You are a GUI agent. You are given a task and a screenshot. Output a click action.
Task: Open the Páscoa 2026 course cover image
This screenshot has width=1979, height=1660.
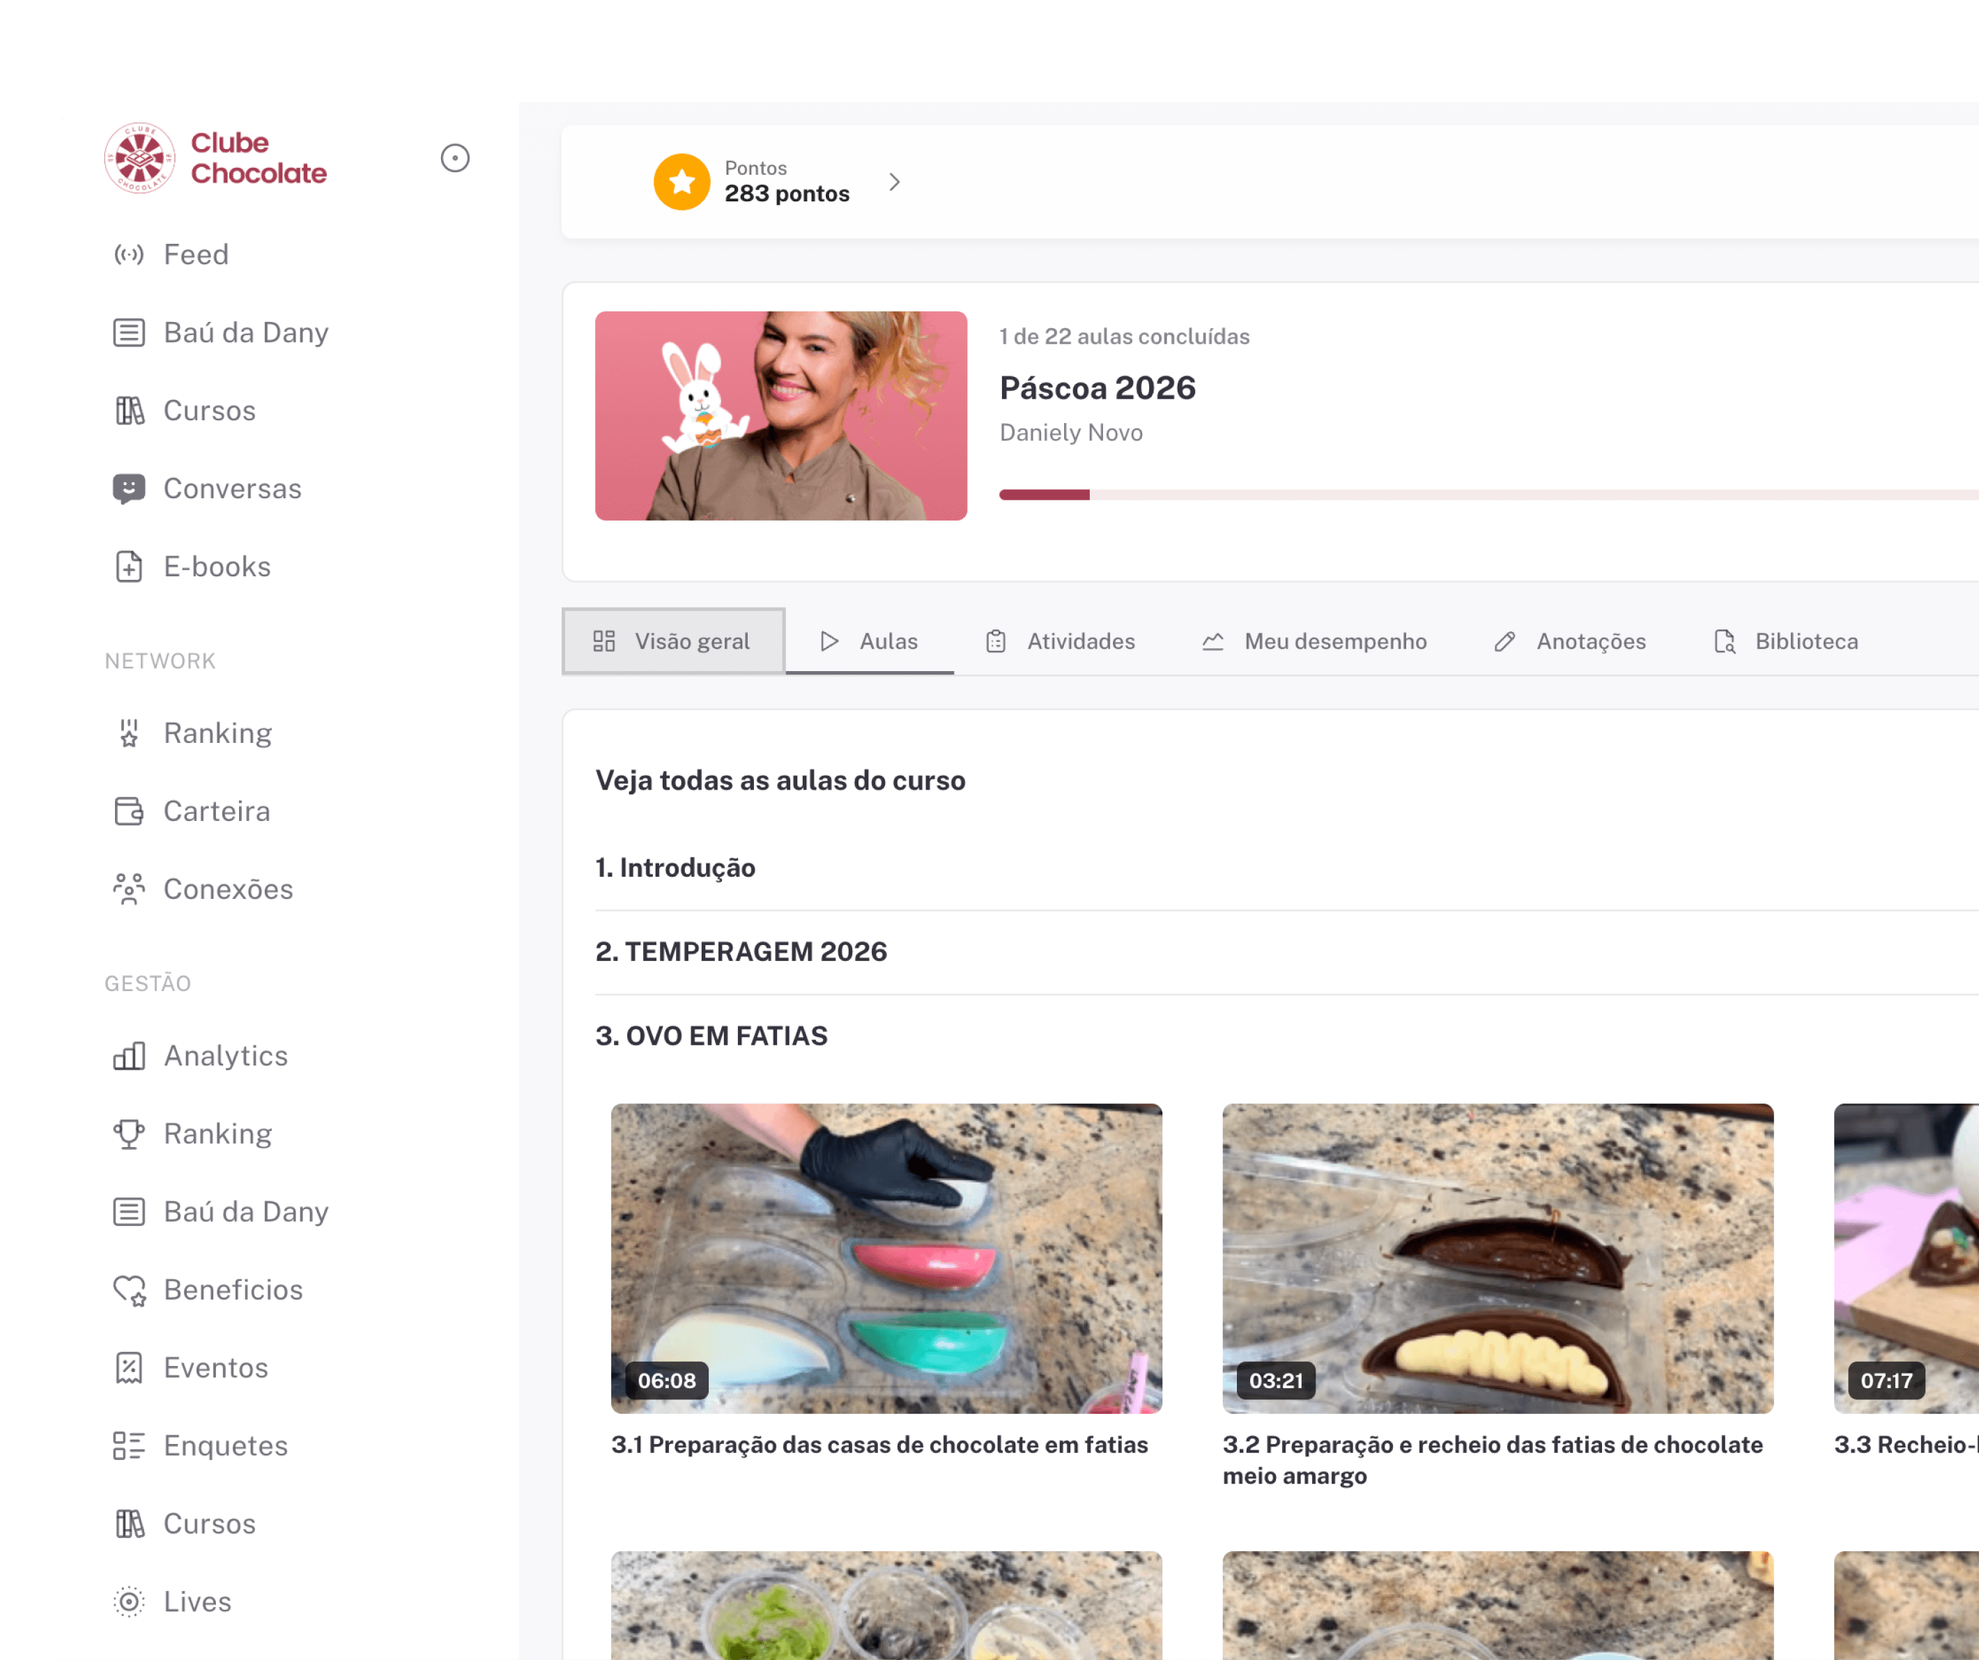[x=781, y=416]
